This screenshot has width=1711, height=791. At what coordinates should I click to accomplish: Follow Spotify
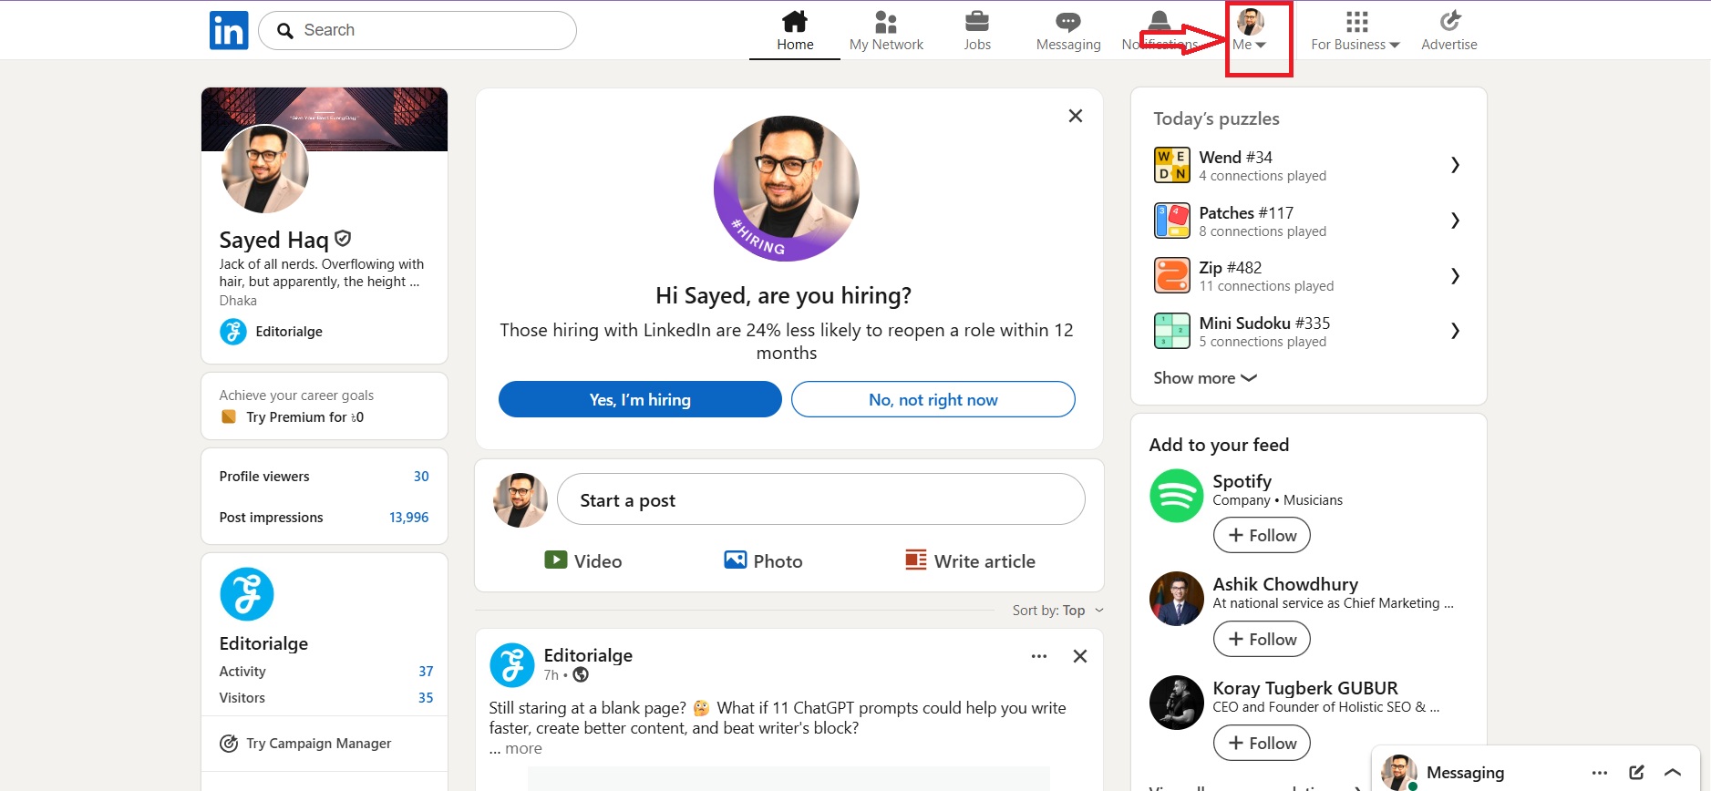[x=1262, y=535]
